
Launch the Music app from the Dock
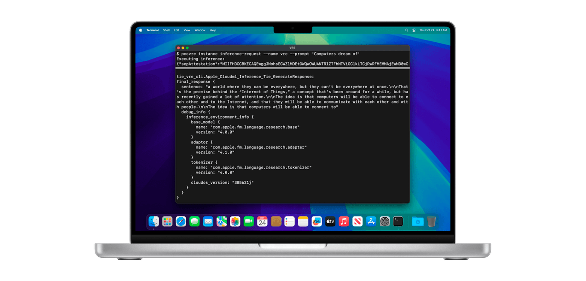click(x=344, y=222)
